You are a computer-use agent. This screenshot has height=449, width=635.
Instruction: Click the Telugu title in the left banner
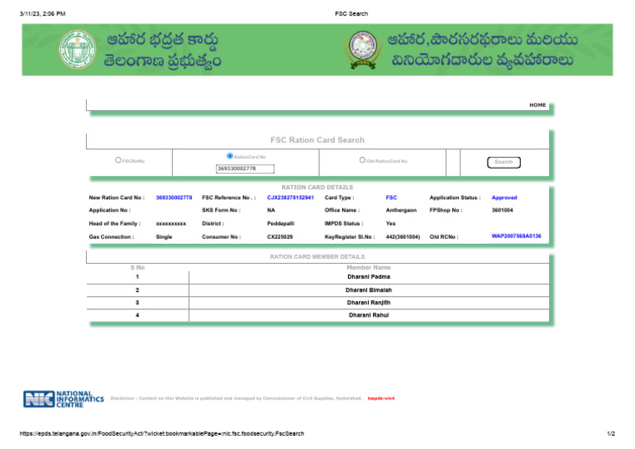[162, 50]
